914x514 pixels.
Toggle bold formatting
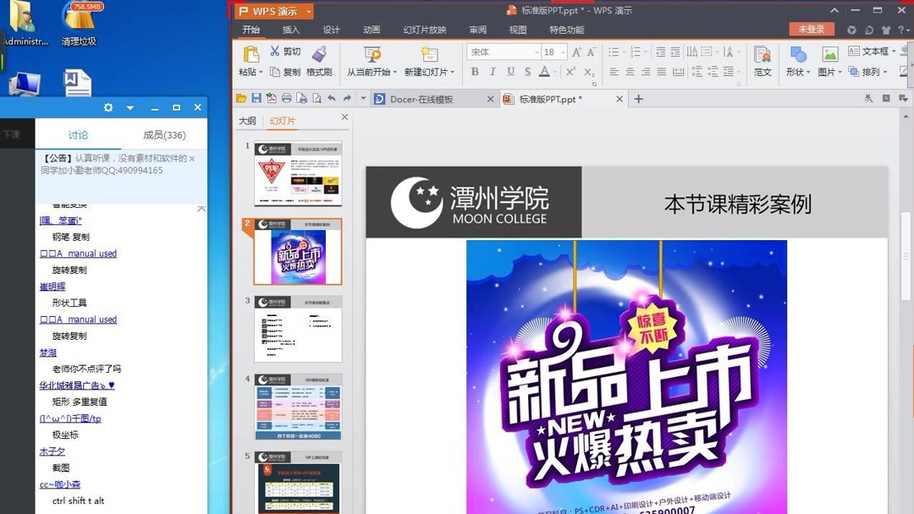(475, 70)
